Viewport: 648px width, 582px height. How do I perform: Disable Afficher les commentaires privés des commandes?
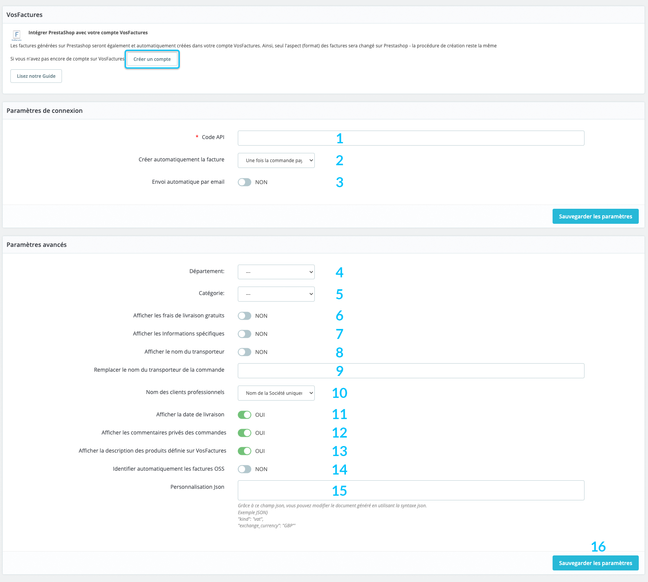click(x=244, y=433)
